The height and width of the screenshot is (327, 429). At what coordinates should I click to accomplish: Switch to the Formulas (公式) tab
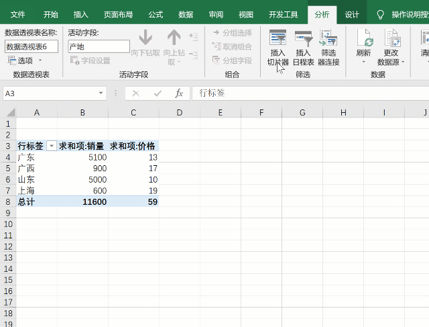tap(156, 15)
